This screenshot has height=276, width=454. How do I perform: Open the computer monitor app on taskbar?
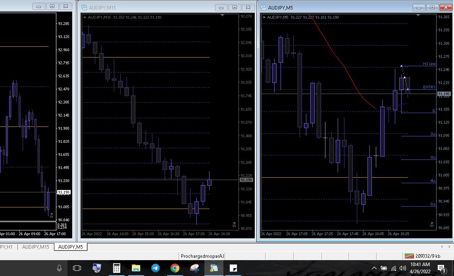click(x=97, y=268)
